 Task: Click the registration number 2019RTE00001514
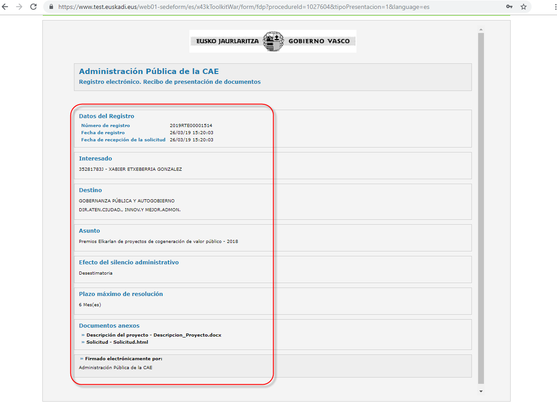[191, 126]
